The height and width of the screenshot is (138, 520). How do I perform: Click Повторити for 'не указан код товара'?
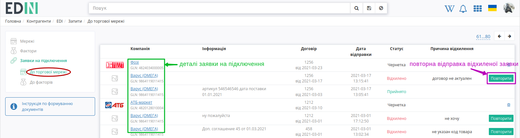pos(501,132)
